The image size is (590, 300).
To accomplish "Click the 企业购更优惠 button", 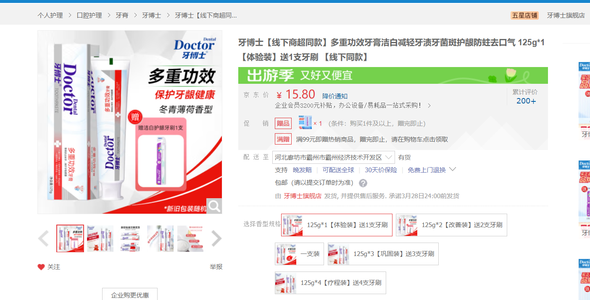I will (130, 295).
